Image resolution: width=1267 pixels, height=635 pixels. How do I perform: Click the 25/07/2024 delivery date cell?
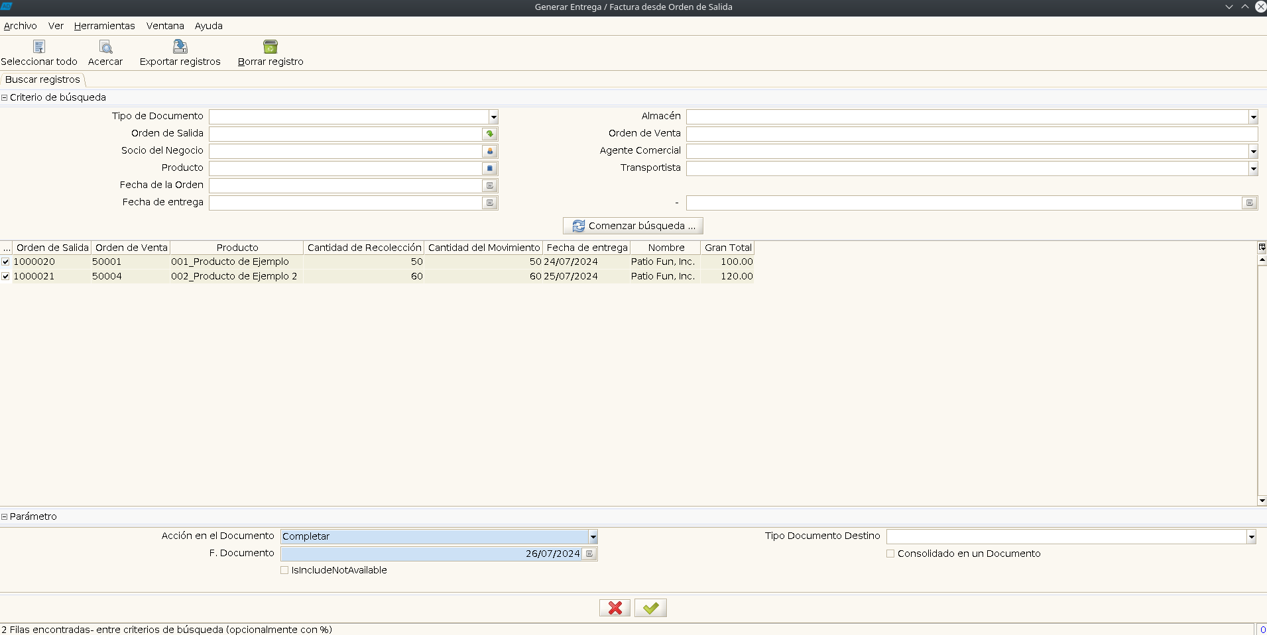click(x=586, y=276)
